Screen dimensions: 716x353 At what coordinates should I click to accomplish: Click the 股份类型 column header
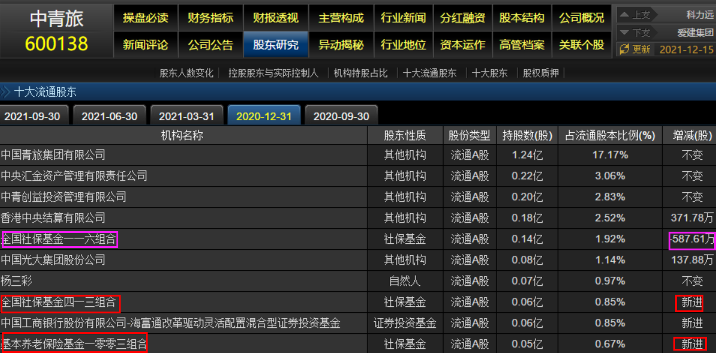(x=469, y=135)
